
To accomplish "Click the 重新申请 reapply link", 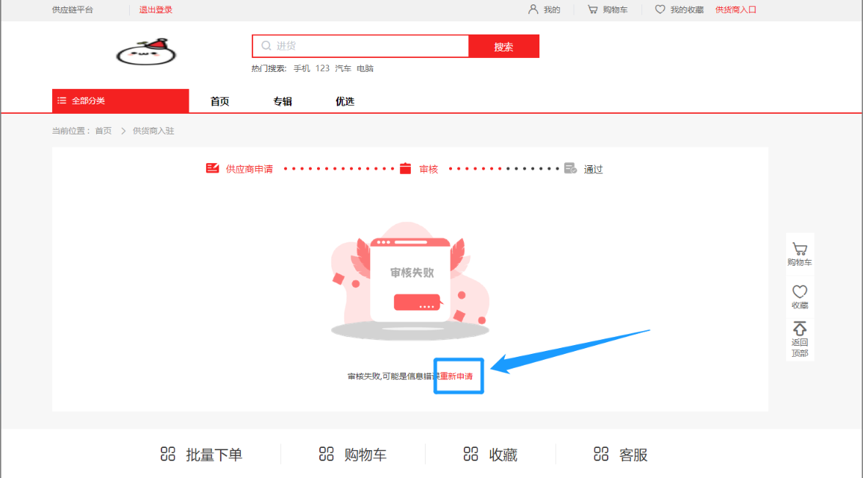I will (456, 376).
